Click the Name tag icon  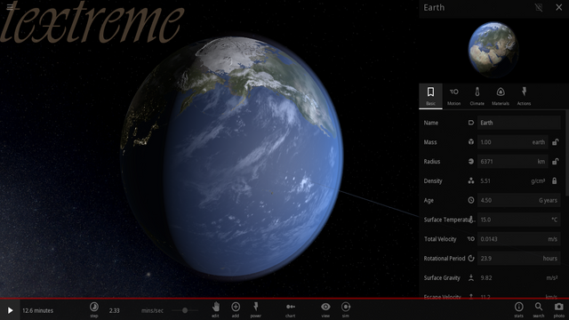(471, 123)
